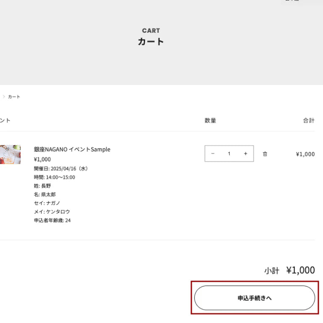
Task: Click the カート breadcrumb item
Action: [x=14, y=97]
